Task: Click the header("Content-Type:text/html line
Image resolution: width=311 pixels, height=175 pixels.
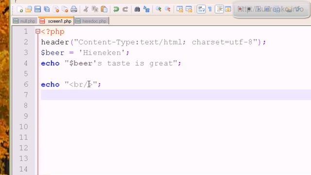Action: pos(154,42)
